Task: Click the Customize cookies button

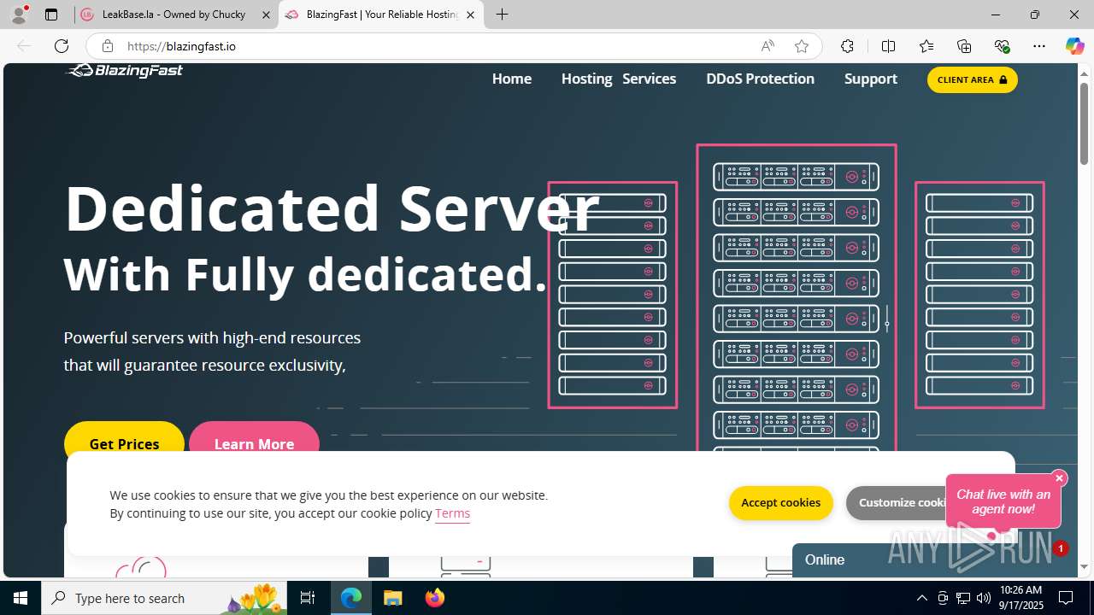Action: pyautogui.click(x=897, y=502)
